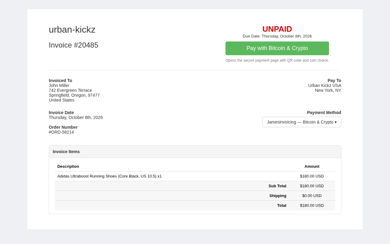Click the order number #ORD-58214
390x244 pixels.
coord(61,132)
